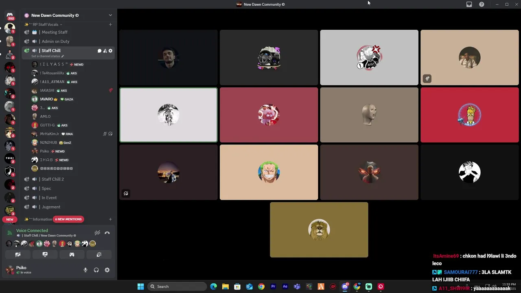Deafen with the headphones icon
This screenshot has height=293, width=521.
(x=96, y=270)
